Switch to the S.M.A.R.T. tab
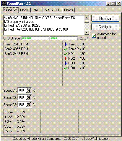 tap(53, 10)
